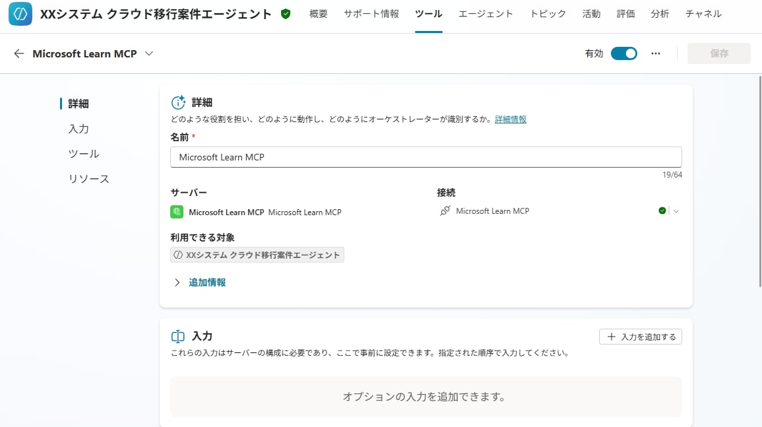Click the 入力 section icon
The height and width of the screenshot is (427, 762).
pos(178,336)
